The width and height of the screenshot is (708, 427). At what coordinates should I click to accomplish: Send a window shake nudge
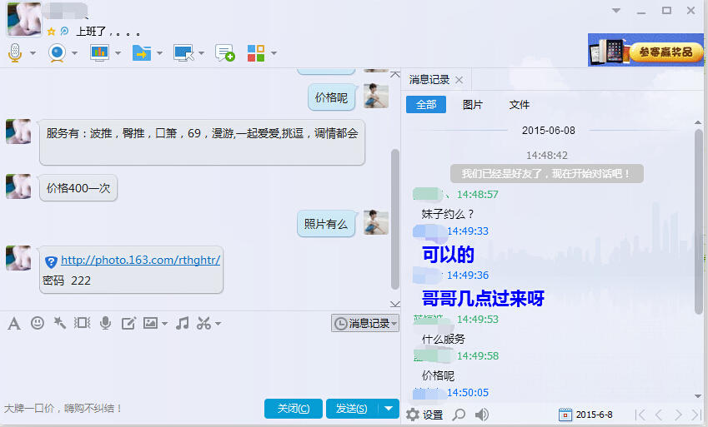pos(83,323)
